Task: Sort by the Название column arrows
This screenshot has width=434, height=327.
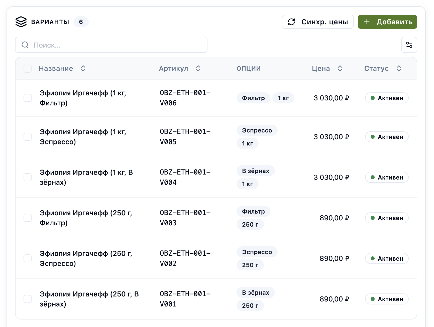Action: [83, 68]
